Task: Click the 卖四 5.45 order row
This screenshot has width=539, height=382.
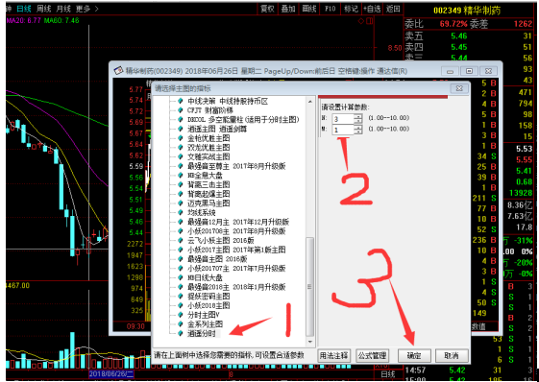Action: pyautogui.click(x=468, y=47)
